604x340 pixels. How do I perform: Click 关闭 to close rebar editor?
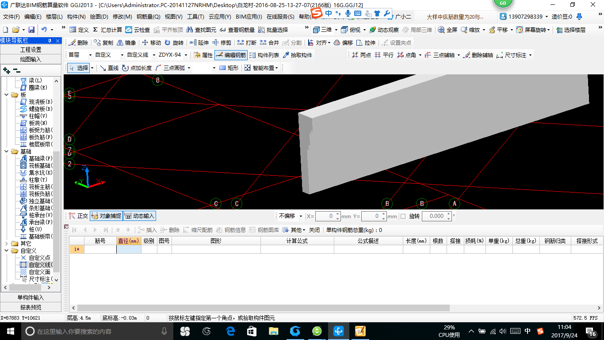pos(314,230)
